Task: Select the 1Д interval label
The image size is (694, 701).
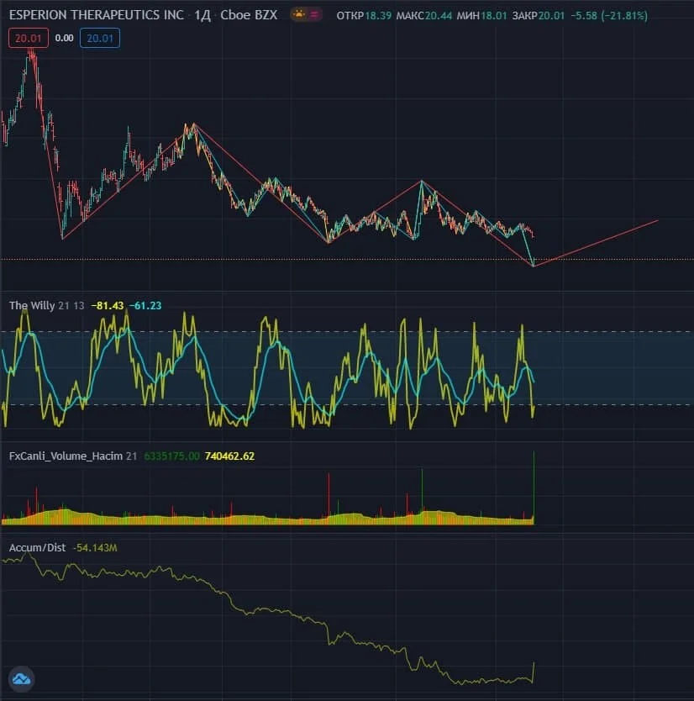Action: tap(202, 15)
